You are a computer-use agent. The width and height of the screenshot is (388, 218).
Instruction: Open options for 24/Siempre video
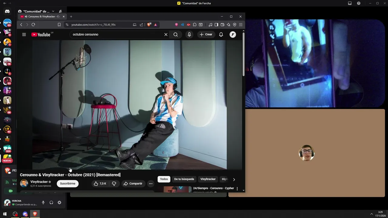pyautogui.click(x=237, y=189)
